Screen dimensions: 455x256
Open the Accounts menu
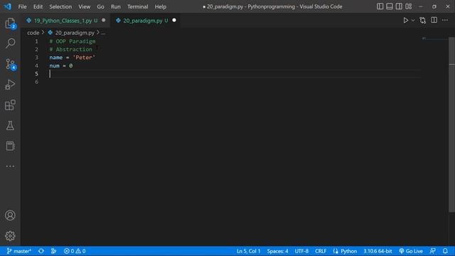10,215
